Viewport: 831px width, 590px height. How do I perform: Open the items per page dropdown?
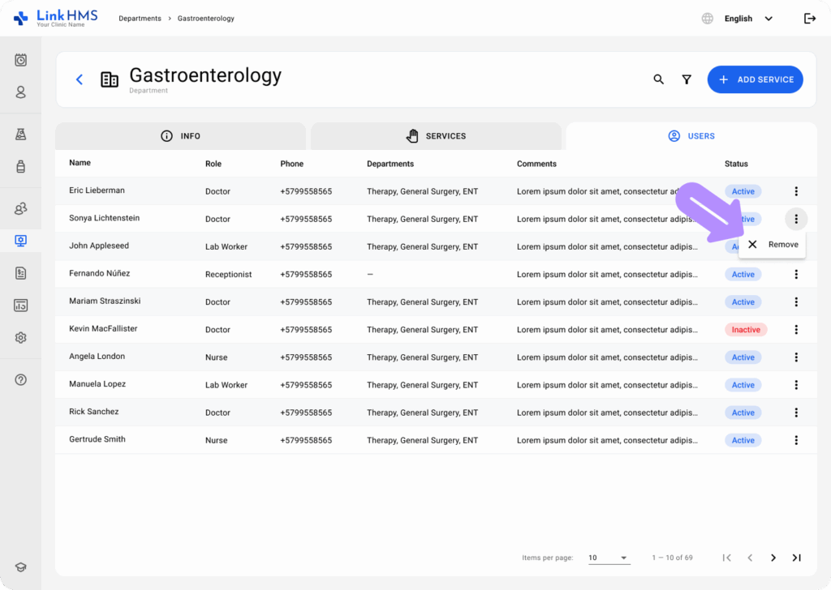[609, 558]
